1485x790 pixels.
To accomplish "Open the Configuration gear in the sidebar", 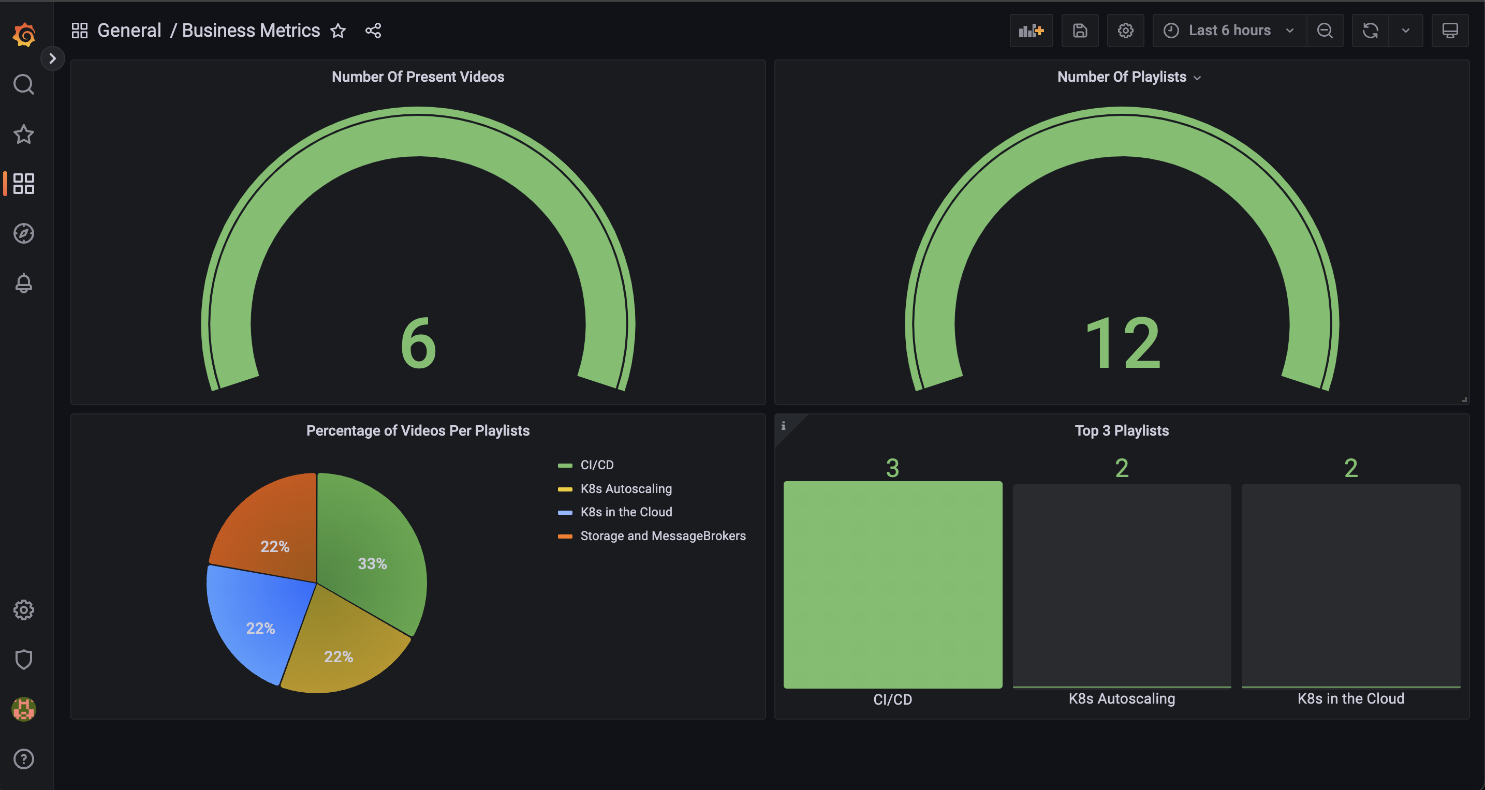I will point(24,609).
